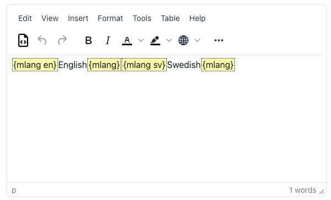
Task: Click the multi-language globe icon
Action: coord(183,40)
